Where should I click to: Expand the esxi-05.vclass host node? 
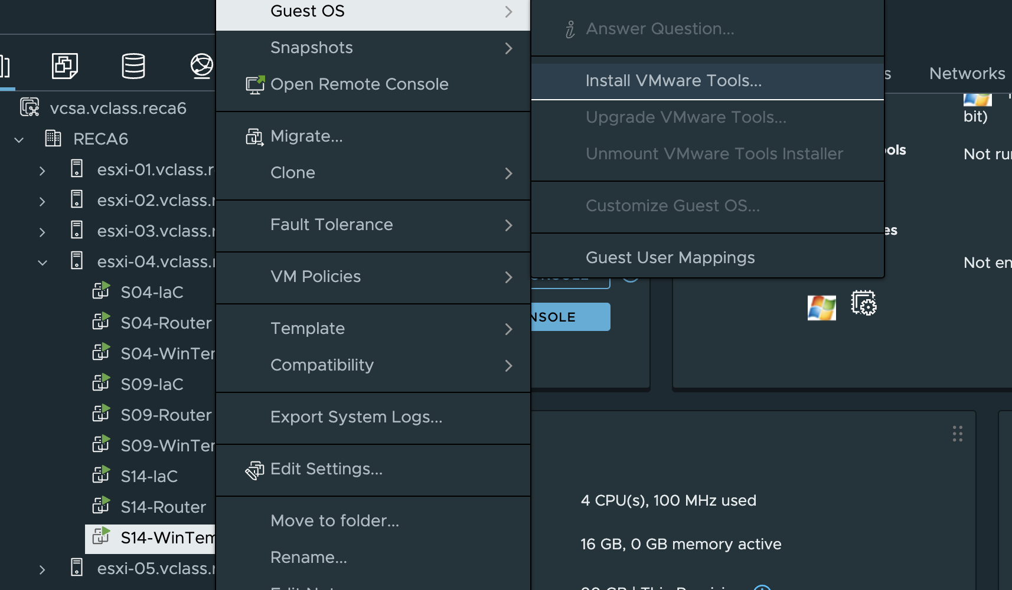pyautogui.click(x=42, y=569)
